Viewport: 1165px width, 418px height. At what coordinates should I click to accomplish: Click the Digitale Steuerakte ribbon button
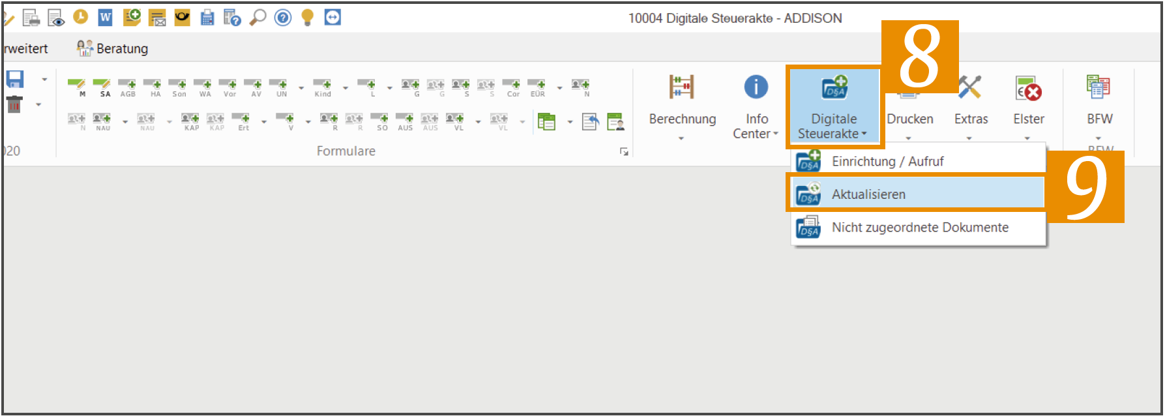(x=834, y=107)
